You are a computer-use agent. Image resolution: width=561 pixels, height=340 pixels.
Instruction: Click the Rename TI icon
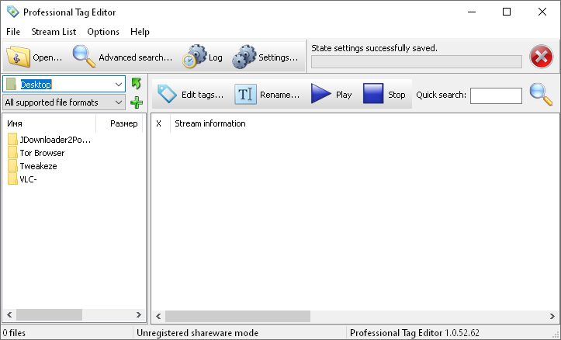click(x=245, y=94)
